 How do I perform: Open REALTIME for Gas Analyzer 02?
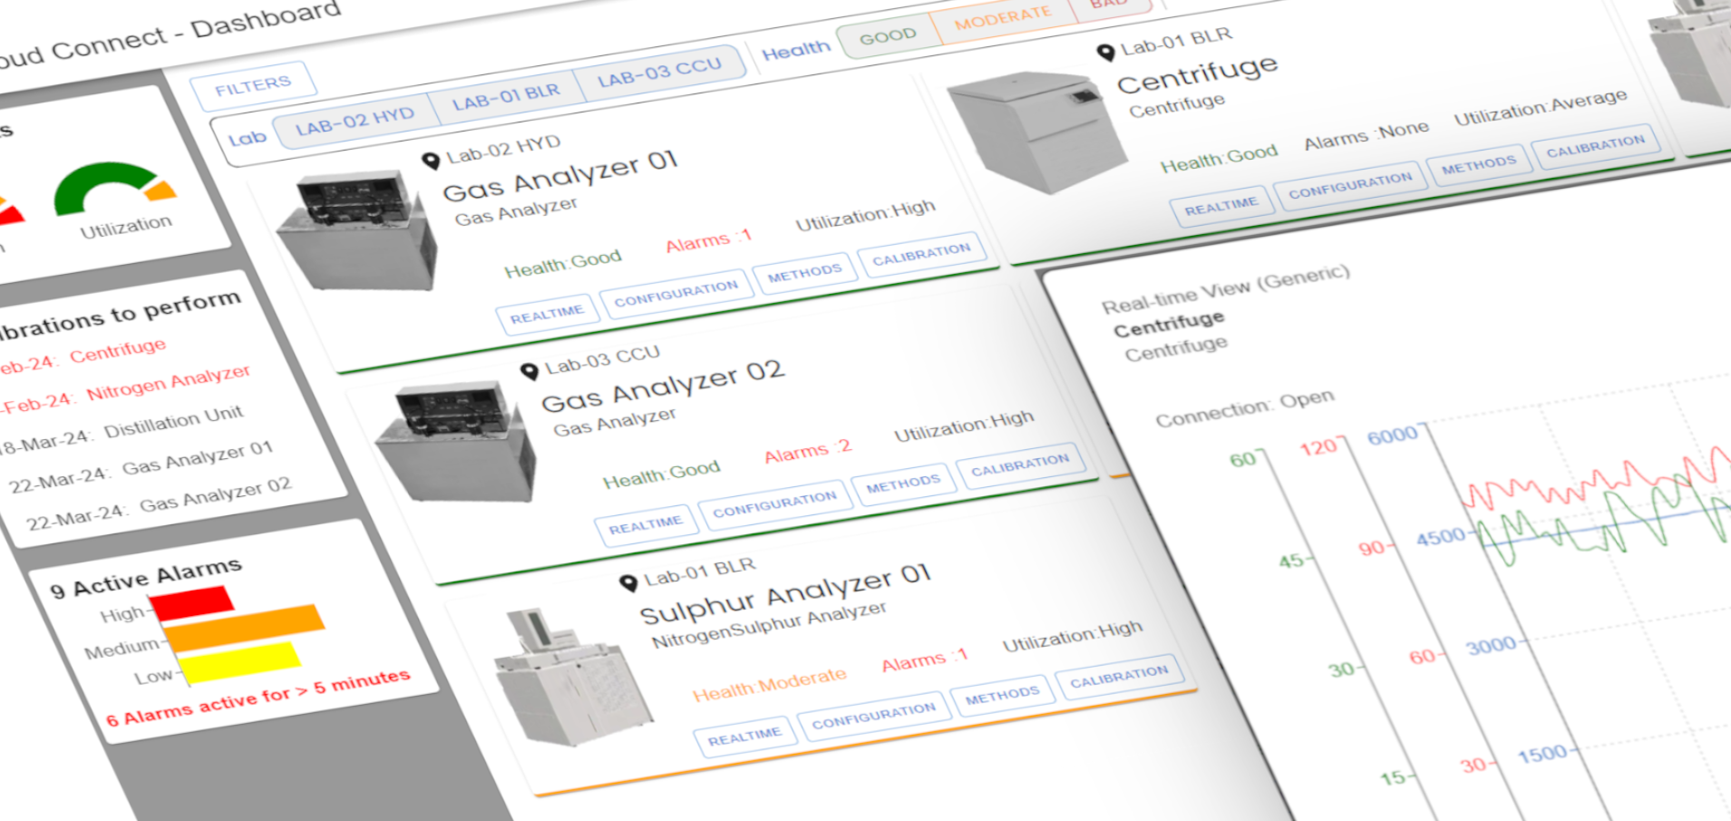point(646,525)
